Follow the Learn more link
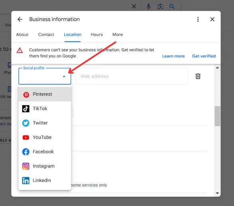Viewport: 234px width, 206px height. point(173,56)
